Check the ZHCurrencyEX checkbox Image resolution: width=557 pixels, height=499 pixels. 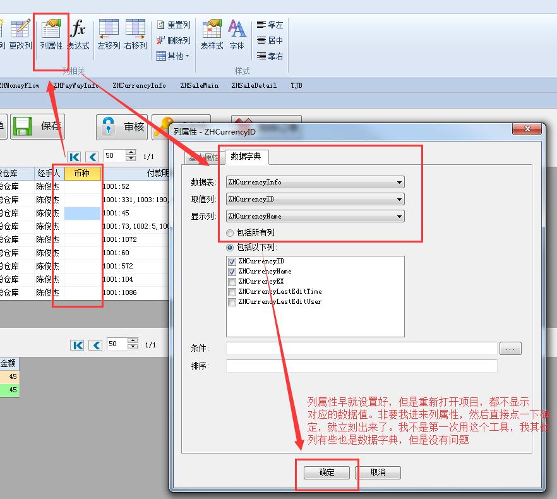click(x=232, y=282)
